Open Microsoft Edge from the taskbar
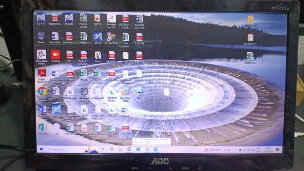Image resolution: width=304 pixels, height=171 pixels. coord(156,149)
